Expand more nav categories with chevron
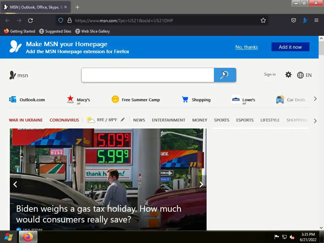 click(315, 121)
